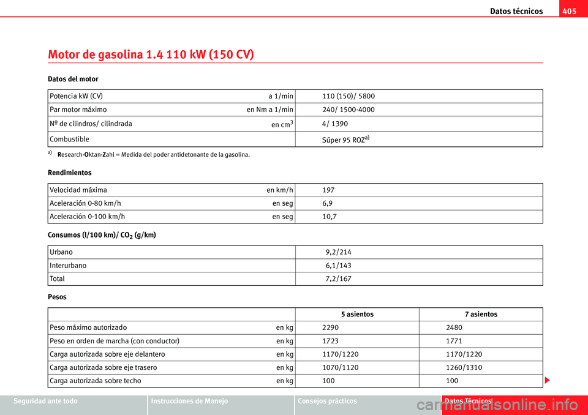Select the heading Motor de gasolina 1.4 110 kW
The width and height of the screenshot is (588, 415).
151,54
